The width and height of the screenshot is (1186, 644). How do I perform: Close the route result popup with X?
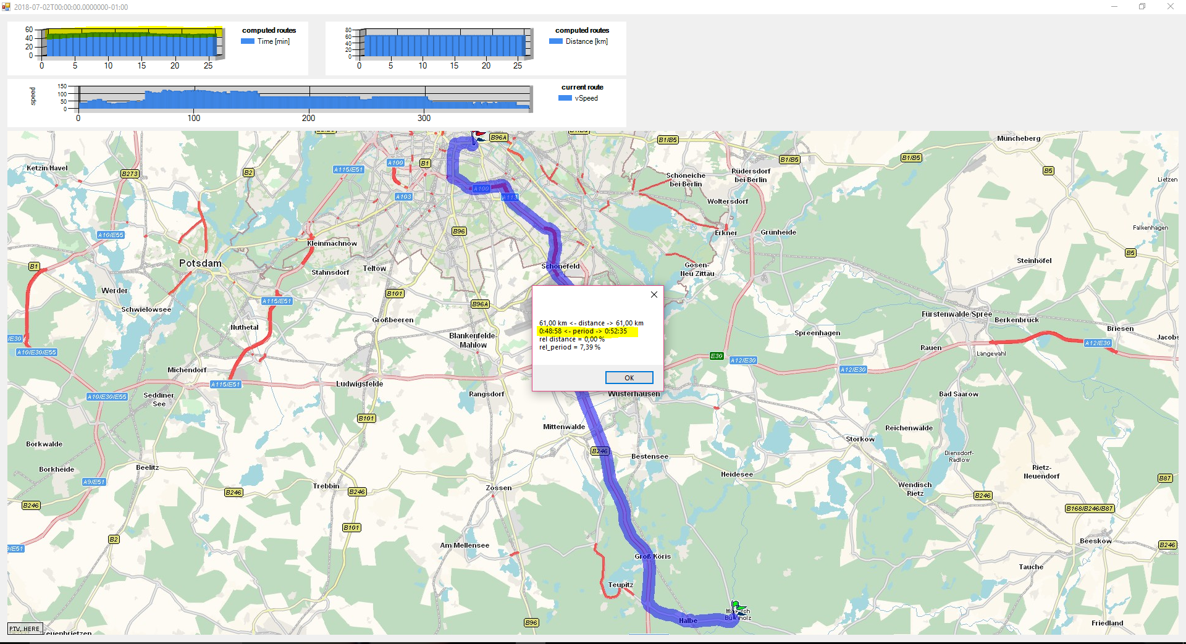pyautogui.click(x=654, y=295)
